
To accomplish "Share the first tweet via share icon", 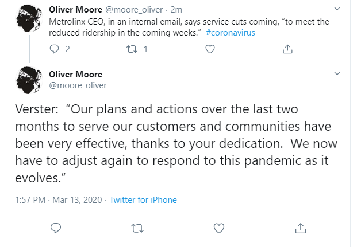I will (288, 49).
